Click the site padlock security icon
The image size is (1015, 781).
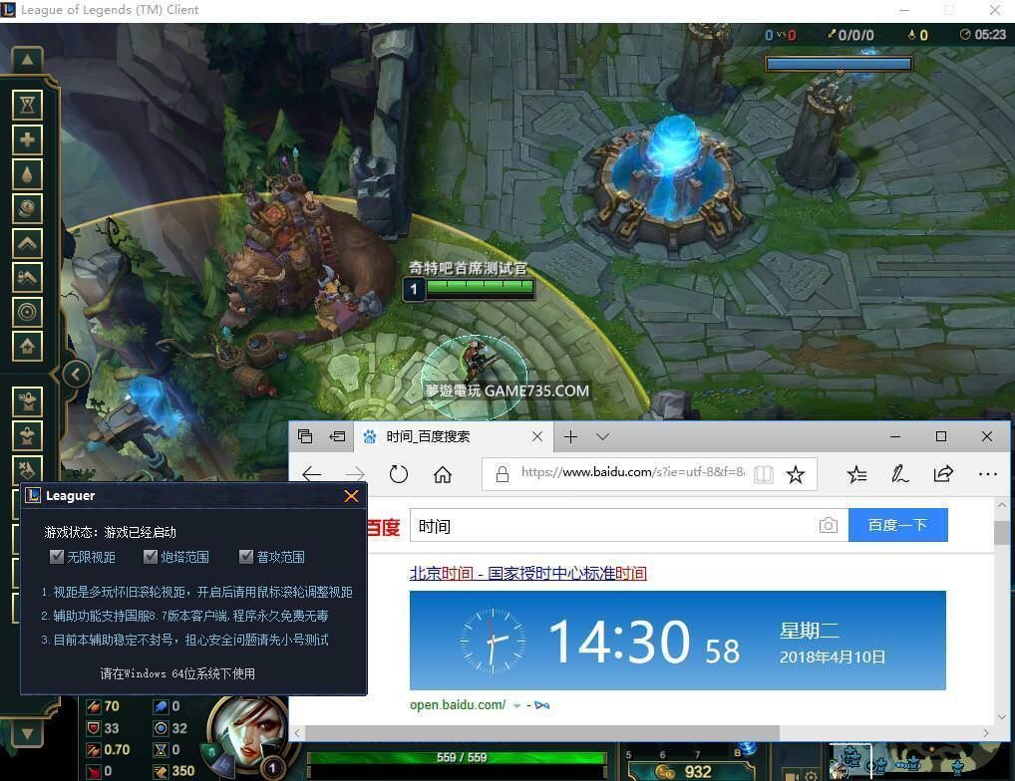coord(502,474)
